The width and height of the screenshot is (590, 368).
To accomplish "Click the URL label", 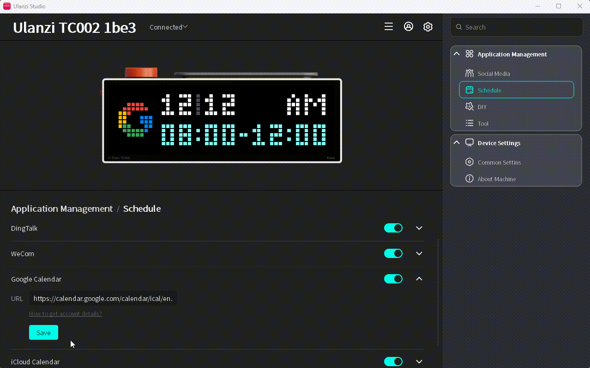I will coord(17,299).
